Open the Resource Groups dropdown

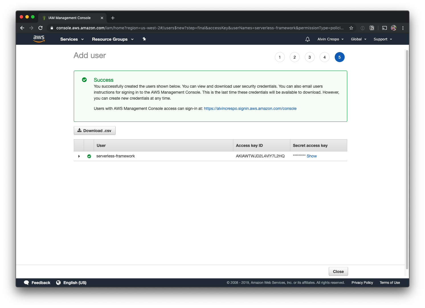click(x=113, y=39)
